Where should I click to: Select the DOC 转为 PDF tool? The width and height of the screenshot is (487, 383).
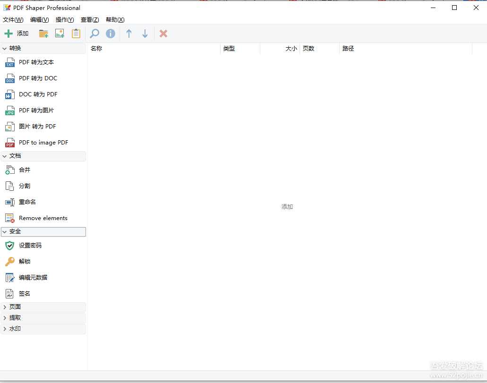click(x=38, y=94)
